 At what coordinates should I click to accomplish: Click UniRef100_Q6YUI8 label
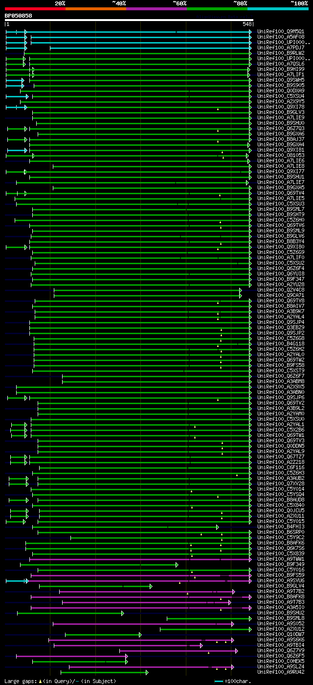coord(282,274)
